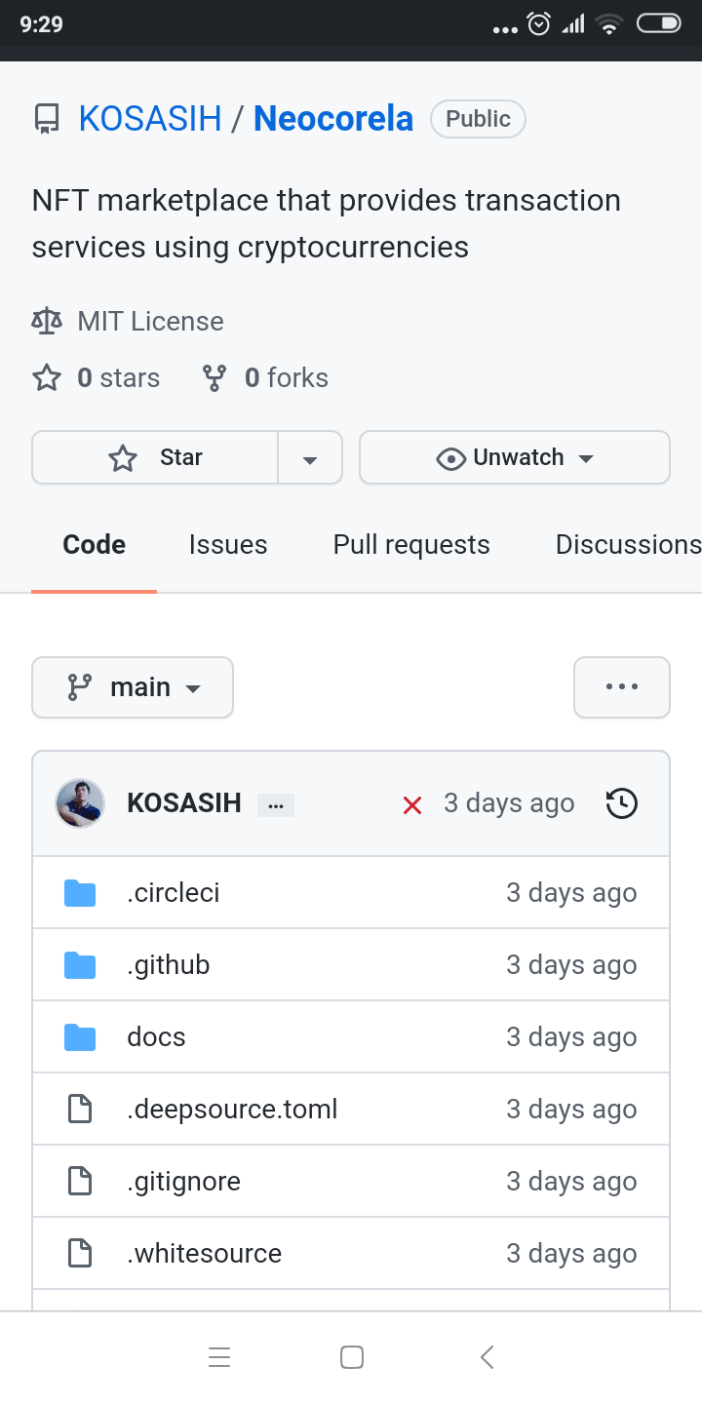Open the .circleci folder
This screenshot has width=702, height=1404.
(x=173, y=893)
